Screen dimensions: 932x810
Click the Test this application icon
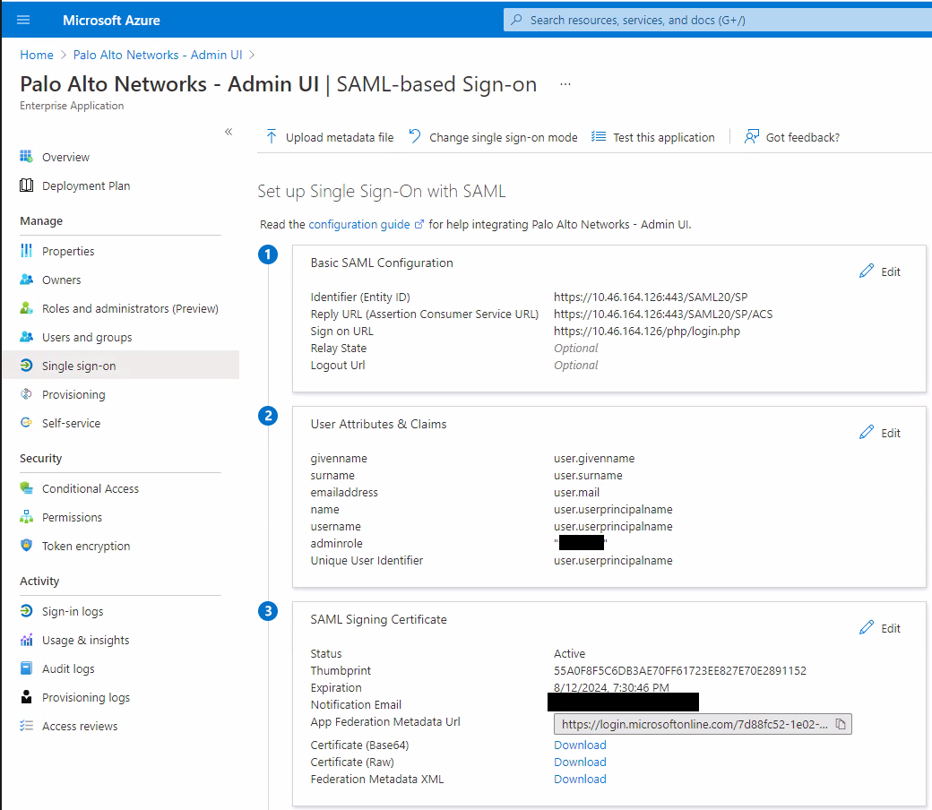pos(599,137)
